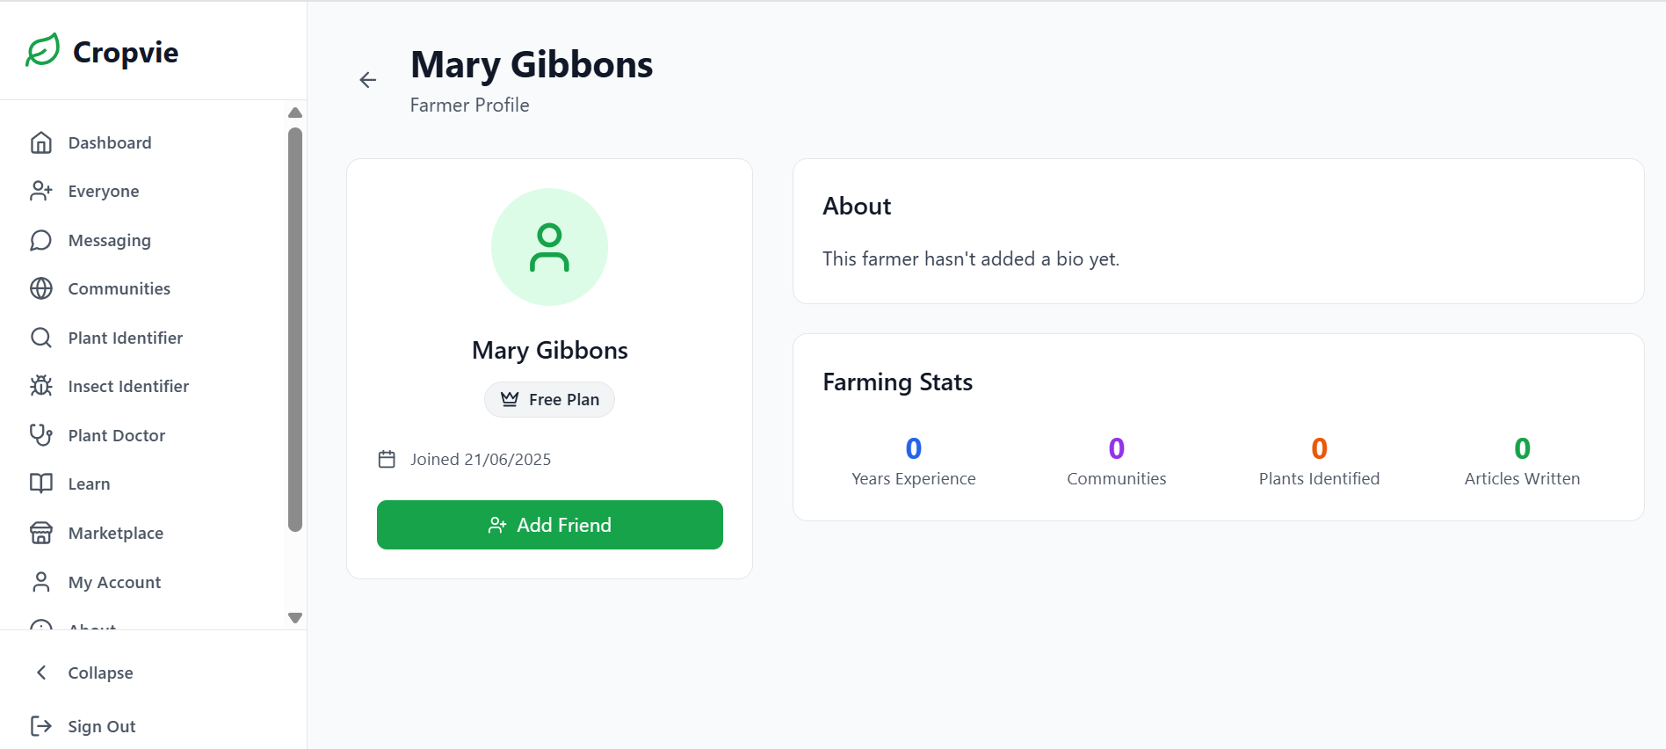Screen dimensions: 1666x749
Task: Click the Free Plan badge
Action: (x=549, y=400)
